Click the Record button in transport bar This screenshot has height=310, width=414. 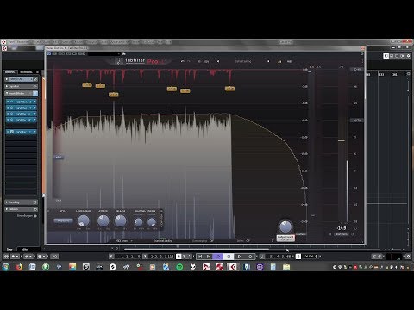tap(250, 257)
